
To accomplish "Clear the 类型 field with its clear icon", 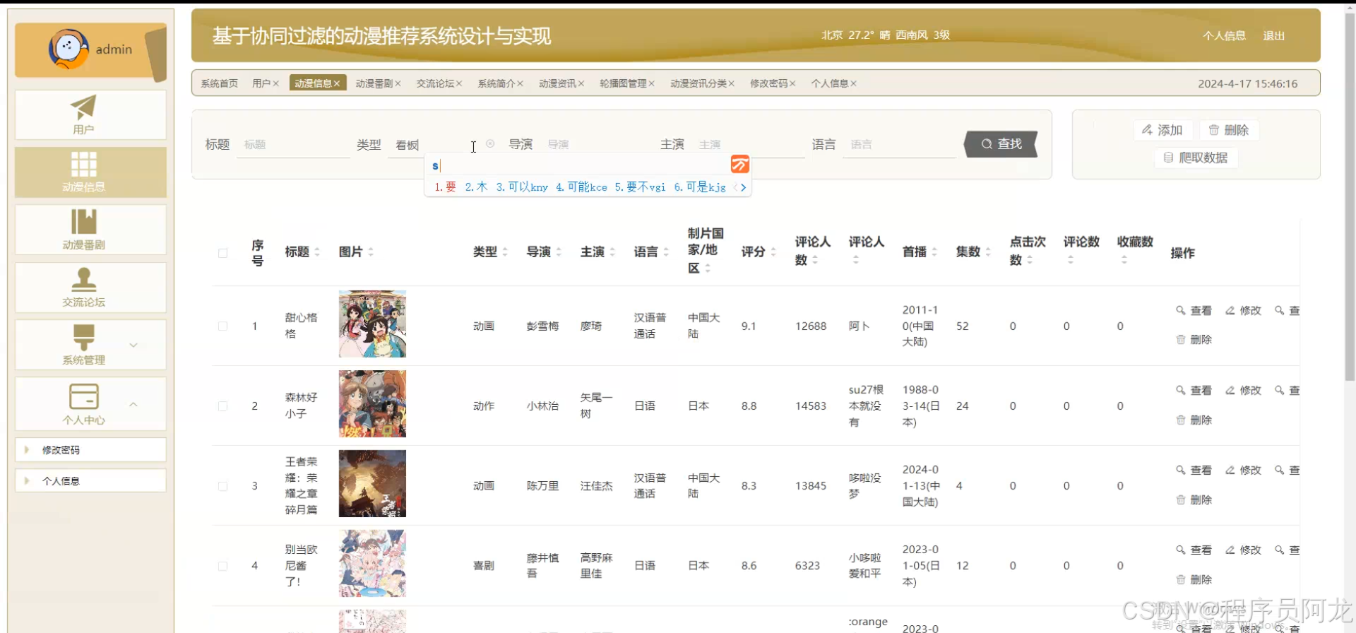I will [x=490, y=143].
